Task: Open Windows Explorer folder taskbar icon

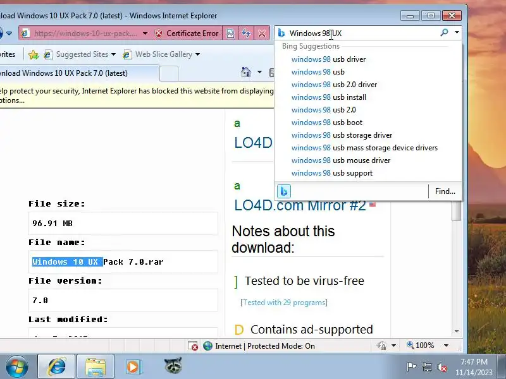Action: pos(96,366)
